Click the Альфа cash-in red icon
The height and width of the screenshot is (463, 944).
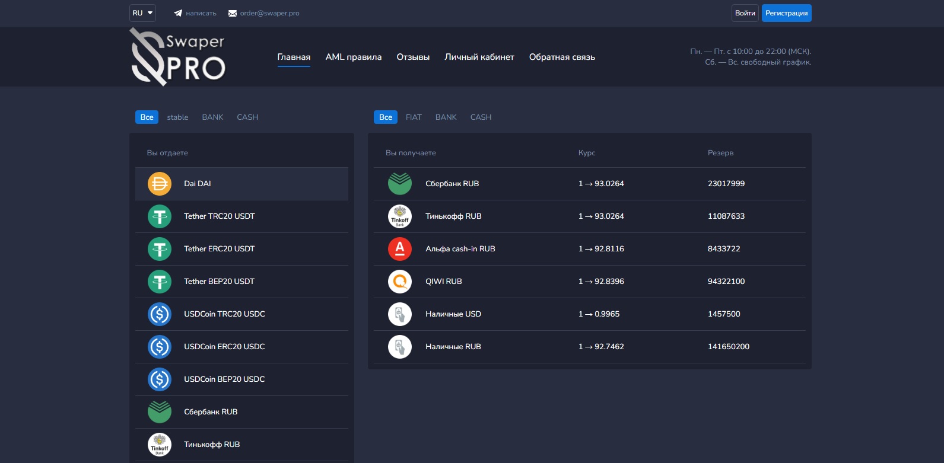pos(400,249)
